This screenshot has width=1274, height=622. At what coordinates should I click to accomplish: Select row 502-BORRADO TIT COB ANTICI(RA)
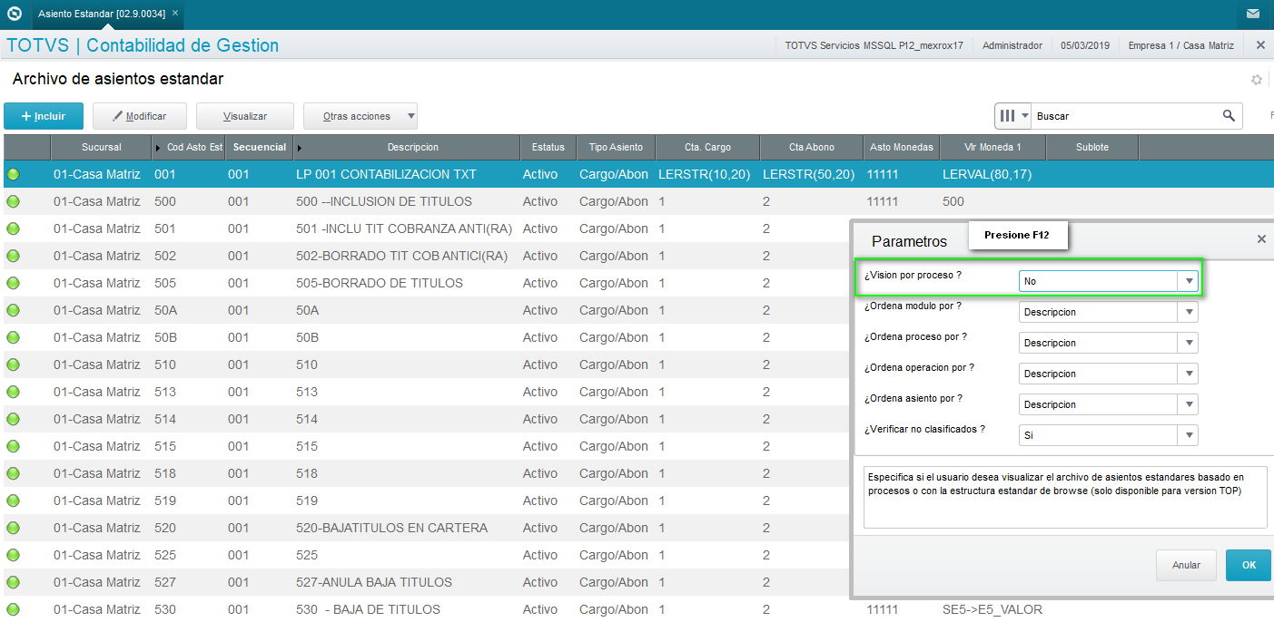pos(425,256)
